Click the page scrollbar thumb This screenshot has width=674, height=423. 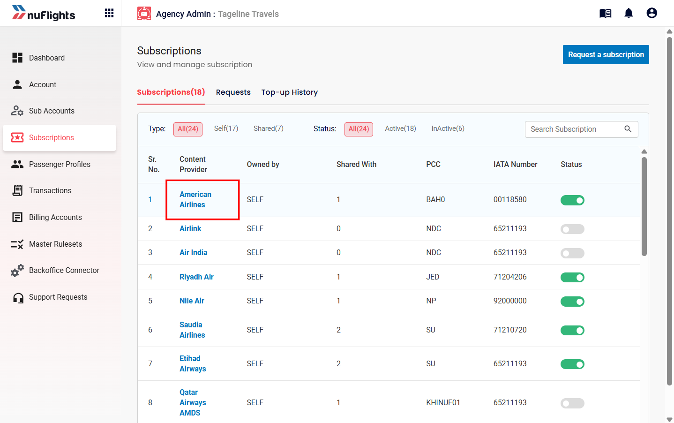(669, 211)
